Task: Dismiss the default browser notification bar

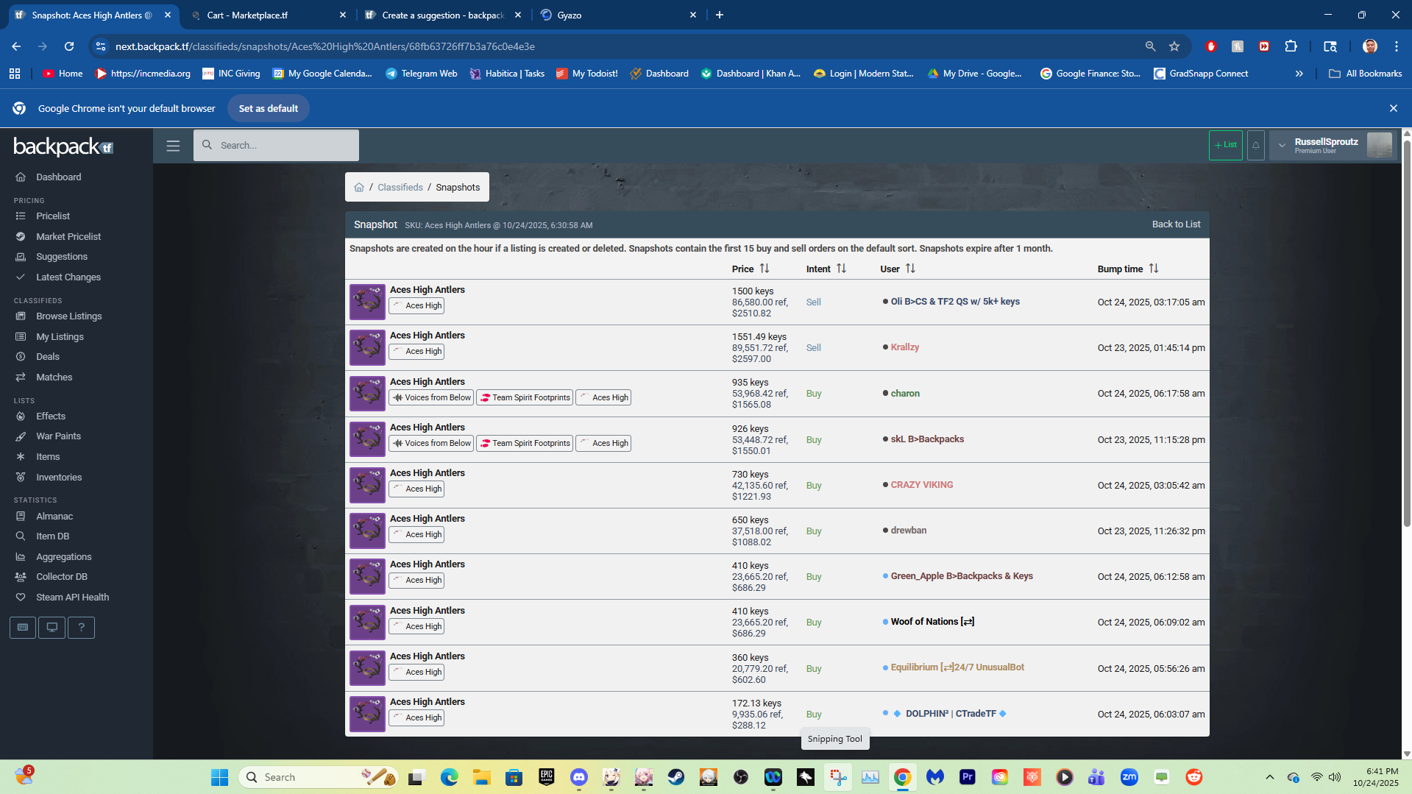Action: [x=1394, y=108]
